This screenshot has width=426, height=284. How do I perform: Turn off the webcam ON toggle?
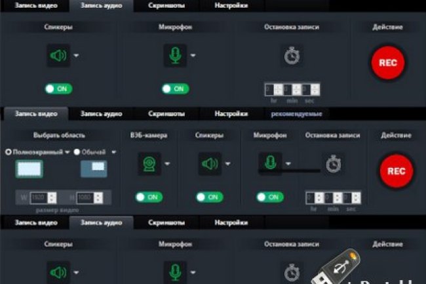[x=149, y=197]
